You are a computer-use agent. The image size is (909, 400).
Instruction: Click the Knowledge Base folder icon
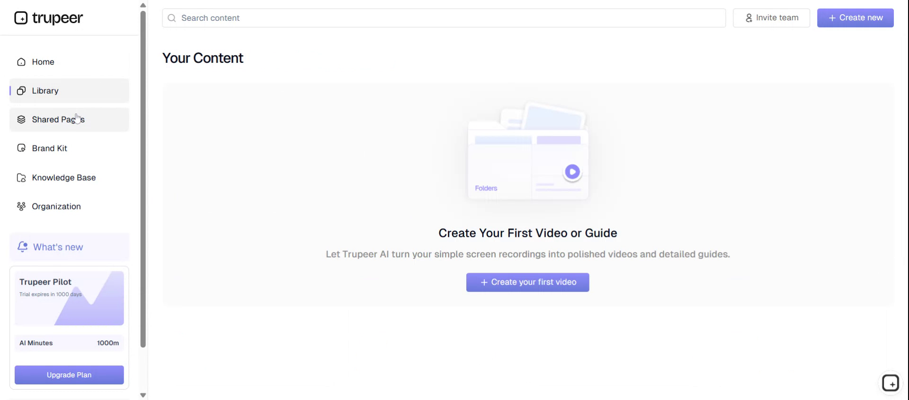pos(21,178)
